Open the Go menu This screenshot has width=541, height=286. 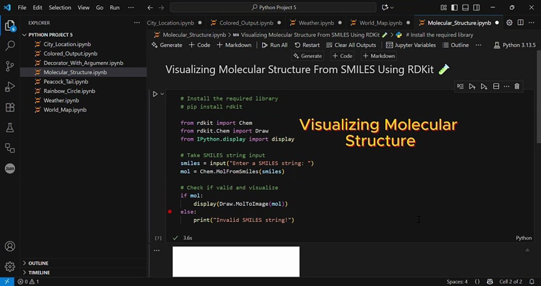coord(100,8)
